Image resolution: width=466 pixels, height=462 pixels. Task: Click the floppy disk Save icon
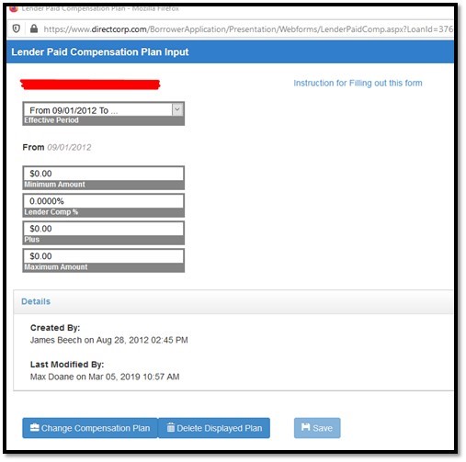point(305,427)
